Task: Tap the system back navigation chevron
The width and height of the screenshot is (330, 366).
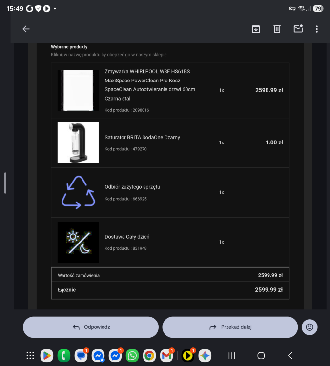Action: tap(290, 355)
